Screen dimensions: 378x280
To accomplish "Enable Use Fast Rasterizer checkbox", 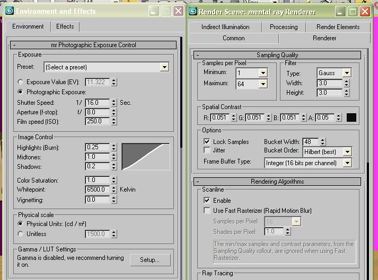I will point(207,211).
